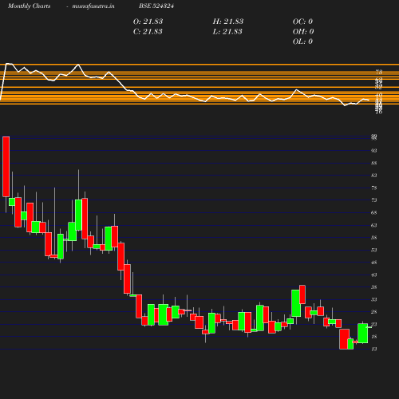The width and height of the screenshot is (399, 399).
Task: Select the 'BSE 524324' ticker label
Action: (x=156, y=6)
